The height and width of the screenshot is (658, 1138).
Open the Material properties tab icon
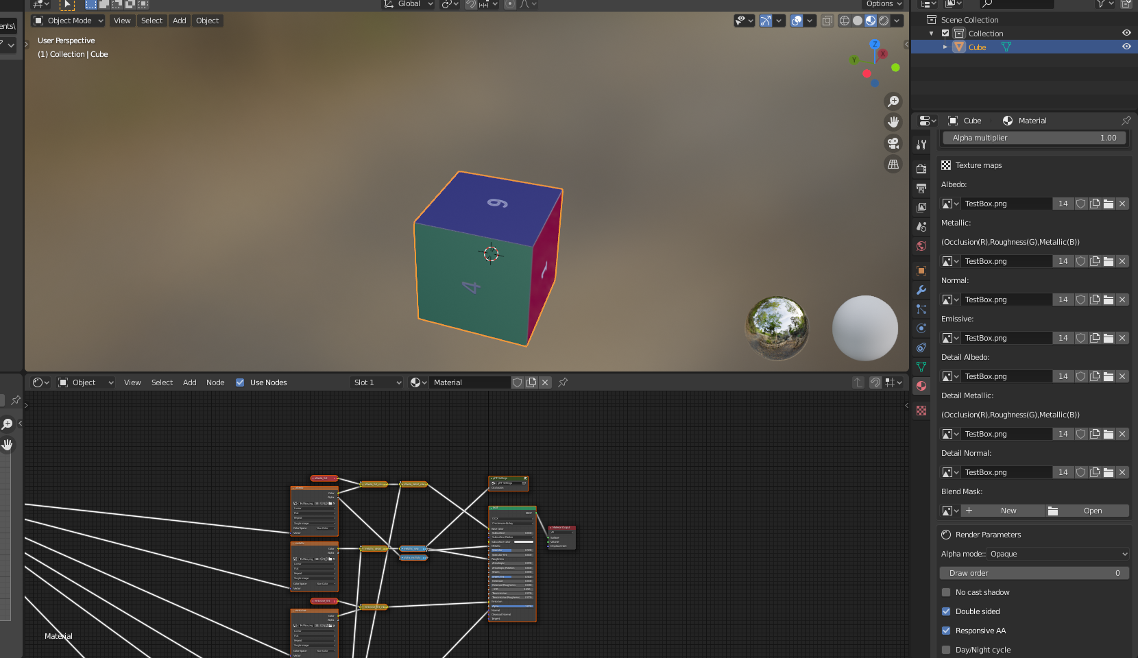coord(921,386)
